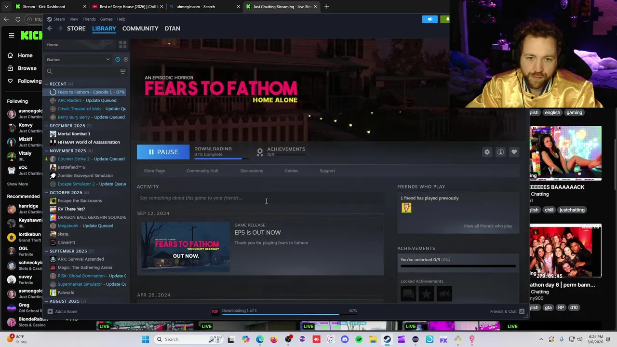Open Discord from taskbar
The image size is (617, 347).
pyautogui.click(x=345, y=339)
